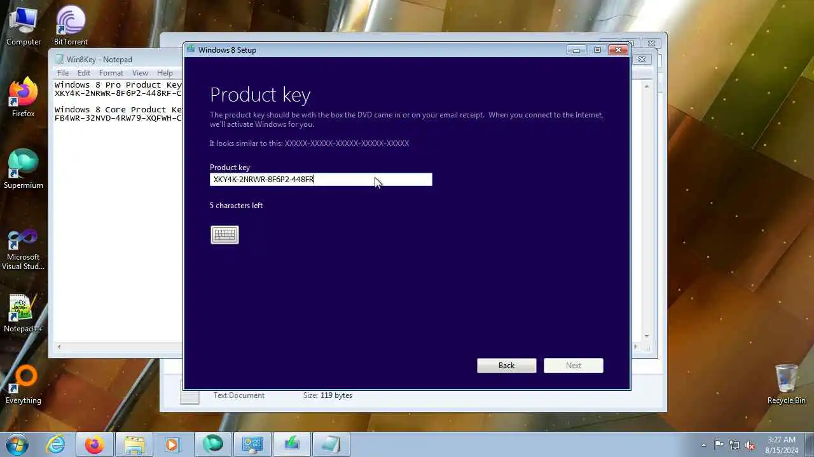Click the Size: 119 bytes detail

[328, 395]
